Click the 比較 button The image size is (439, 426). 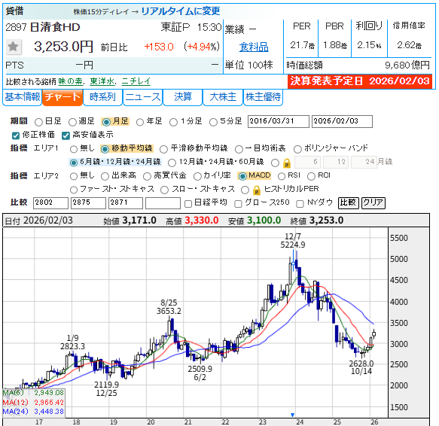(349, 203)
